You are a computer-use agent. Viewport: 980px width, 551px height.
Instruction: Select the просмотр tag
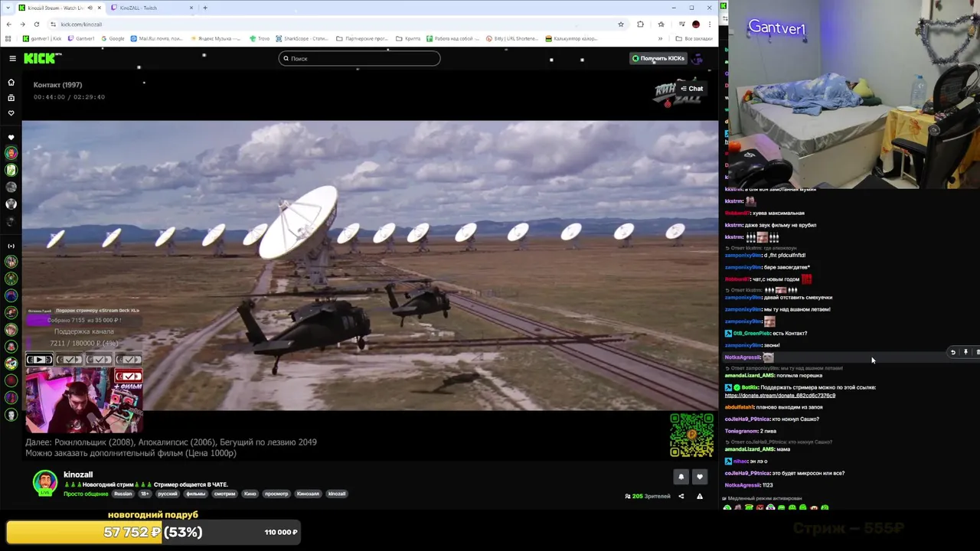[x=276, y=494]
